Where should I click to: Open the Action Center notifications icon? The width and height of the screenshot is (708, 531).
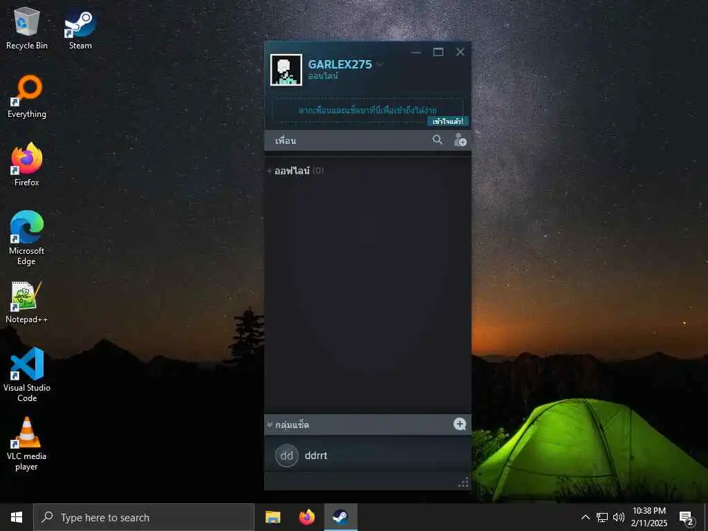pos(687,518)
